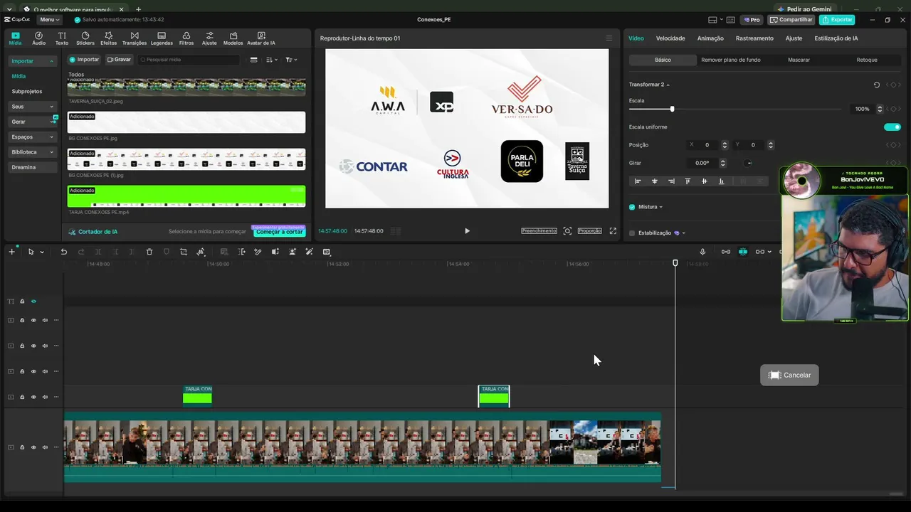Open the Legendas panel
This screenshot has width=911, height=512.
click(162, 38)
